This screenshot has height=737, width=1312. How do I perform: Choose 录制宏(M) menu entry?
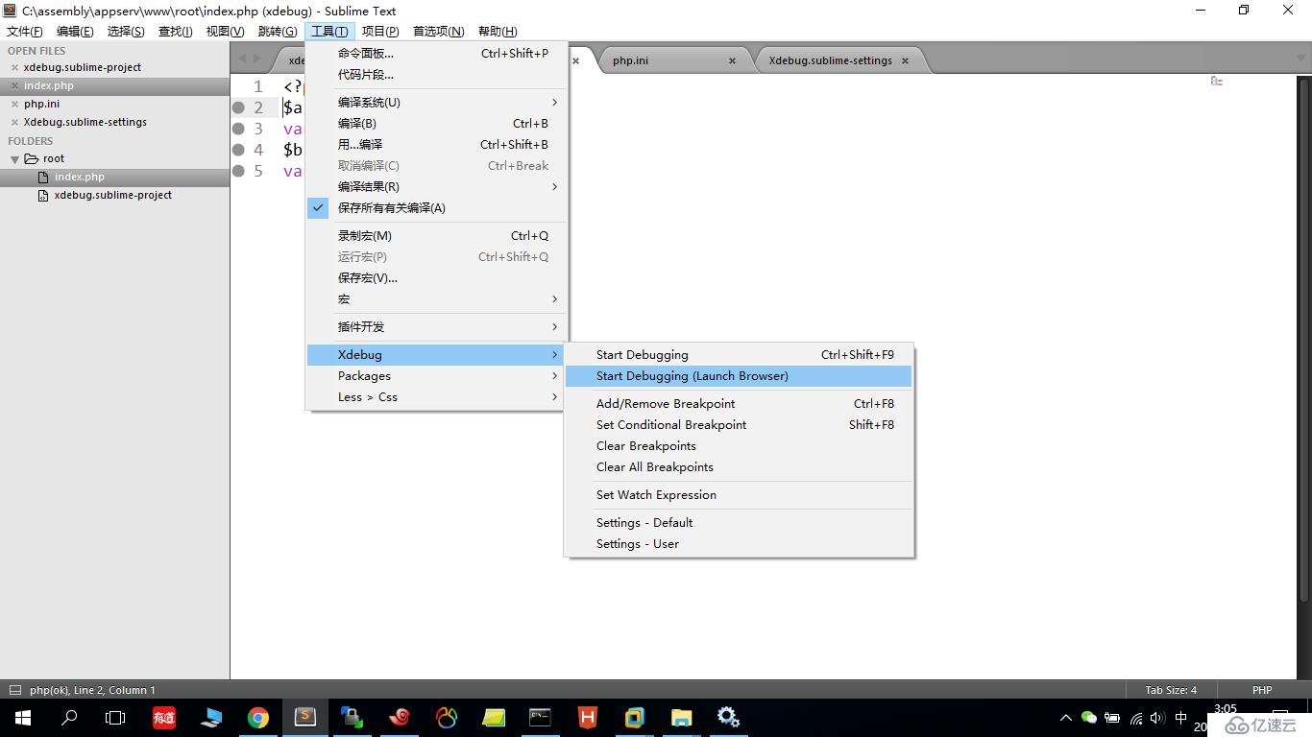(436, 236)
